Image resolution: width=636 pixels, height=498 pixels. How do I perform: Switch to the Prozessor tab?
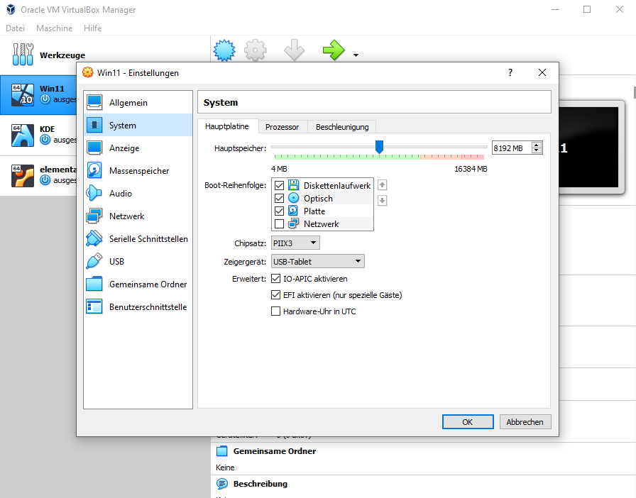click(x=283, y=127)
